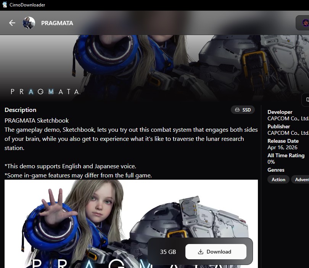Click the PRAGMATA logo on the banner
The width and height of the screenshot is (309, 268).
click(x=45, y=92)
